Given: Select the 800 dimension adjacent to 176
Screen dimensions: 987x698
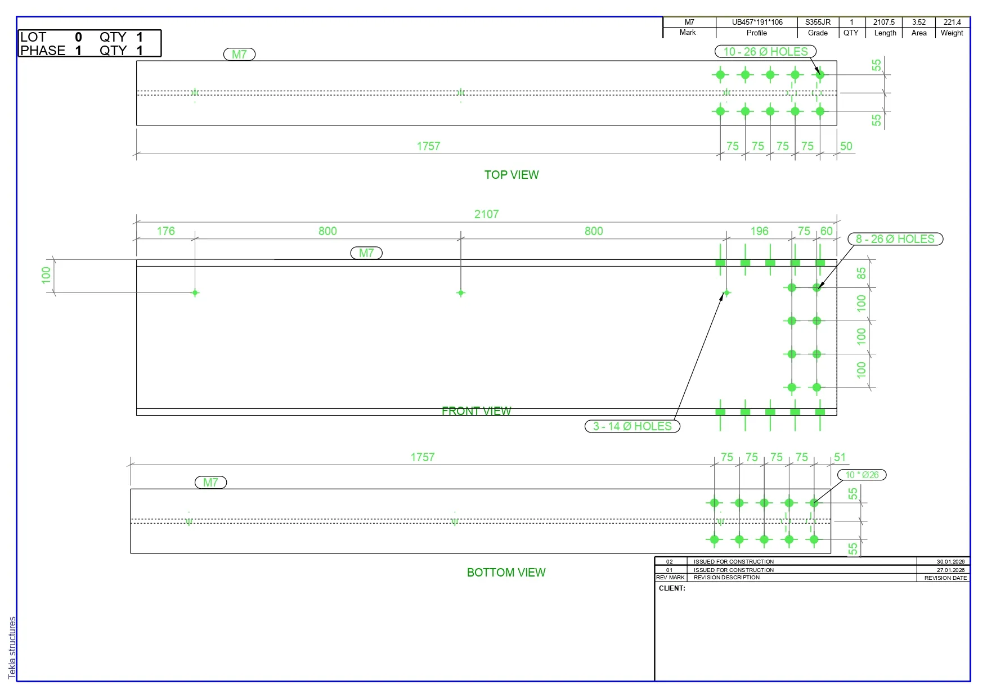Looking at the screenshot, I should (327, 231).
